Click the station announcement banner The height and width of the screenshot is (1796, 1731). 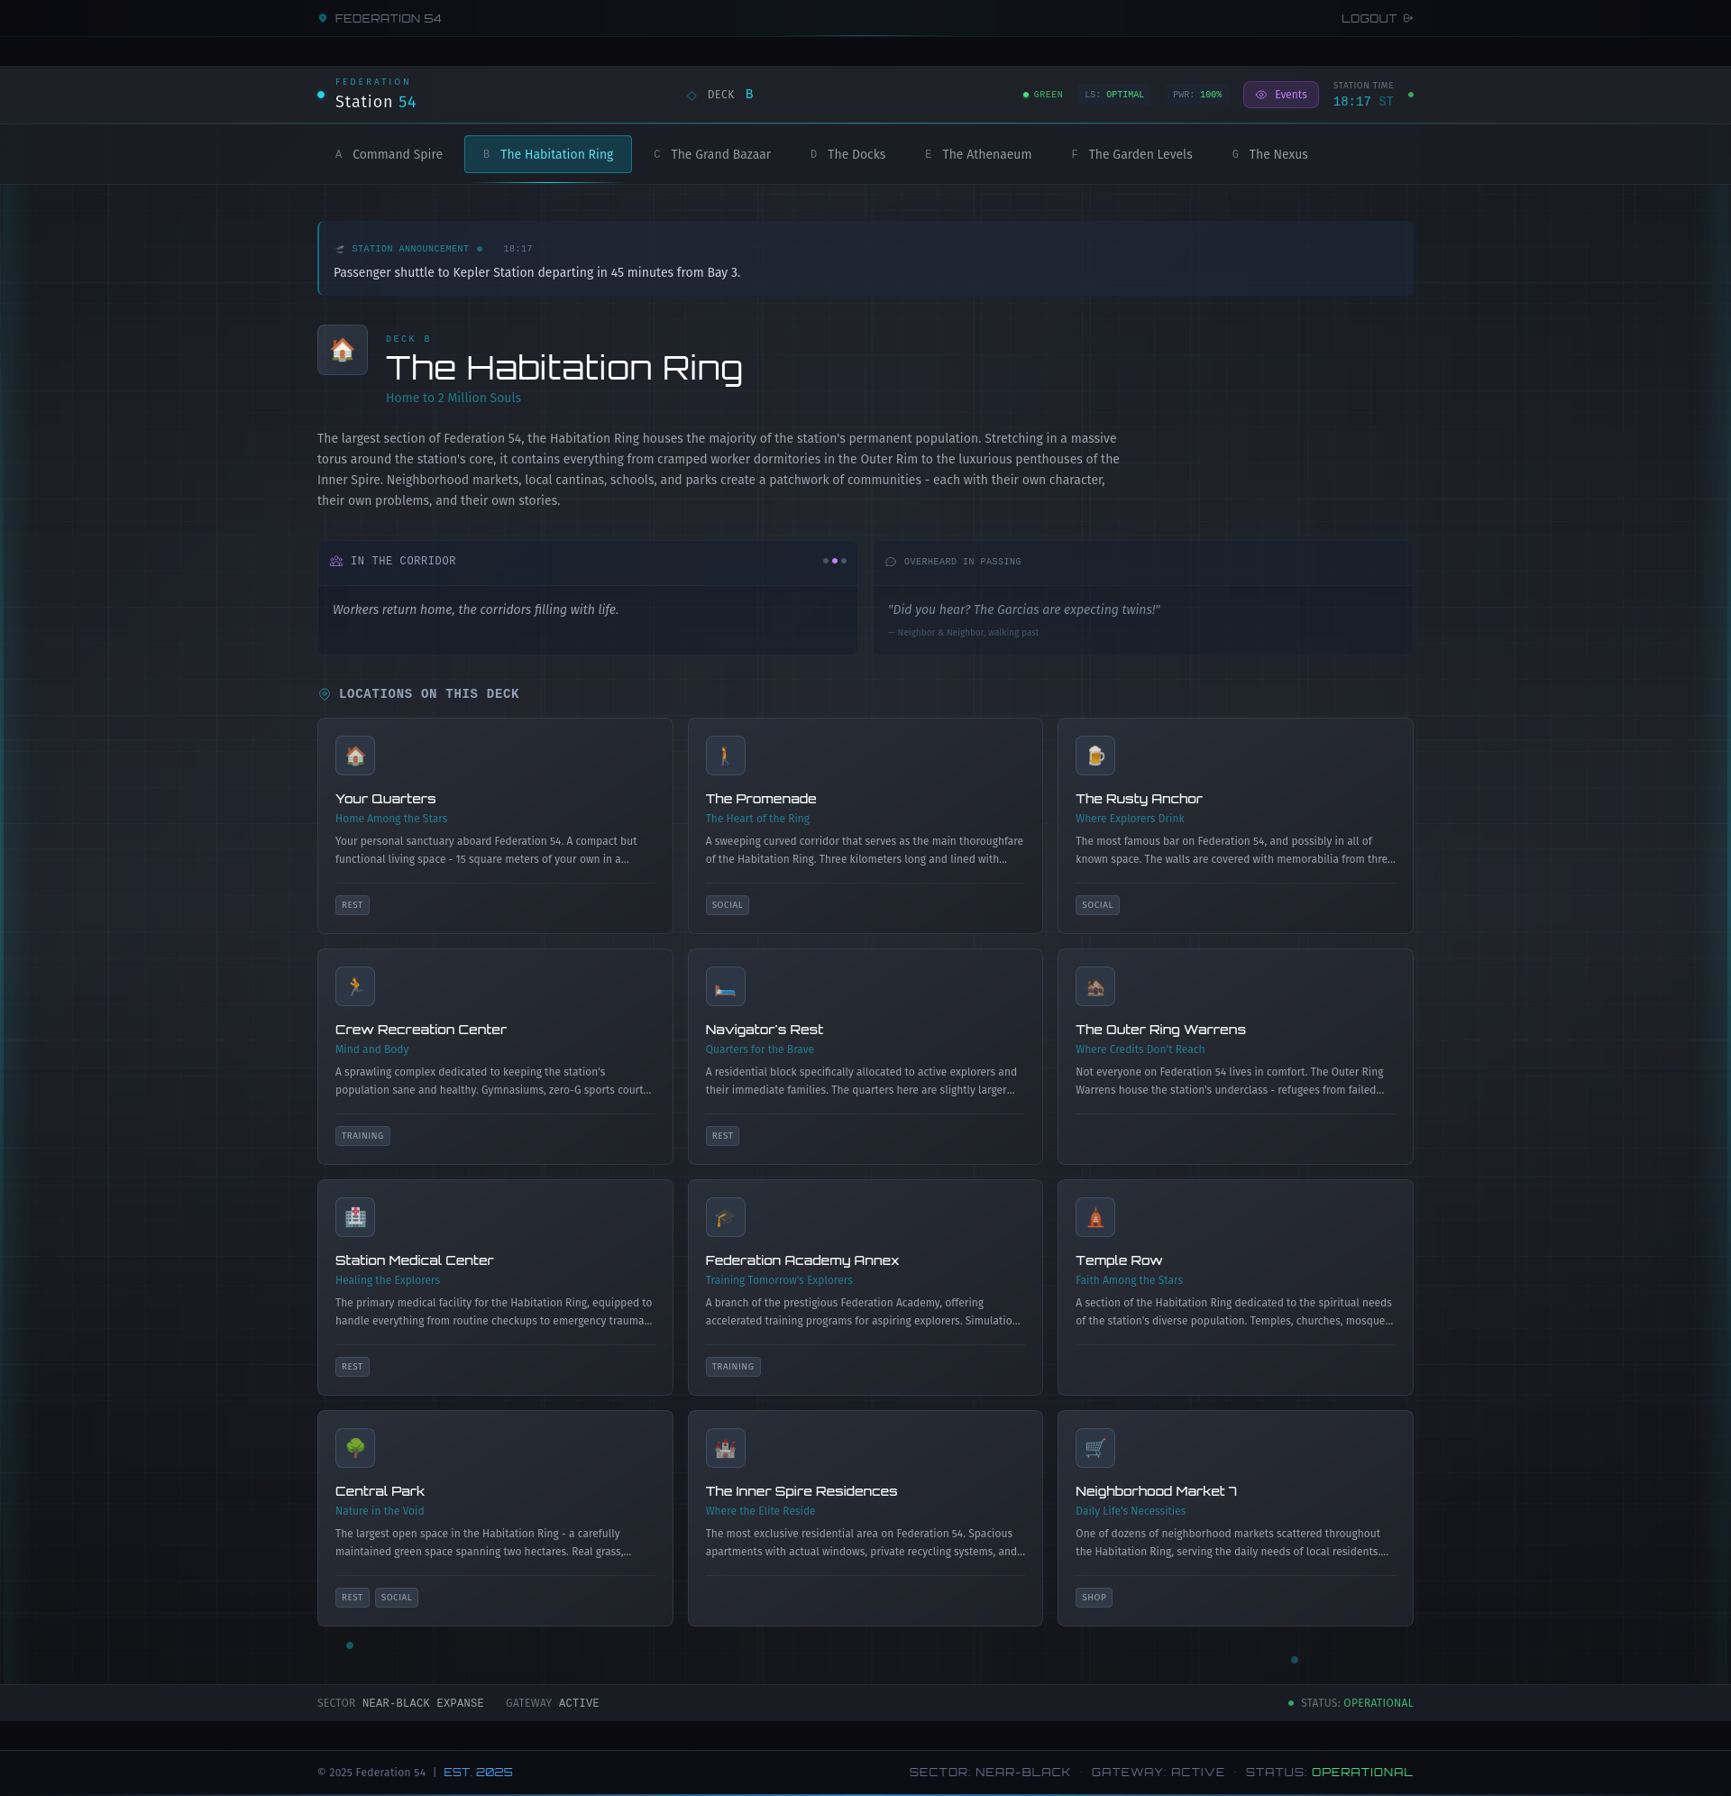pyautogui.click(x=864, y=260)
